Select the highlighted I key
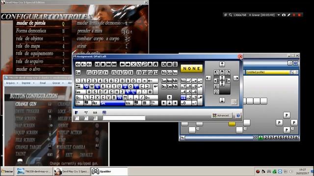The image size is (314, 176). (x=125, y=87)
